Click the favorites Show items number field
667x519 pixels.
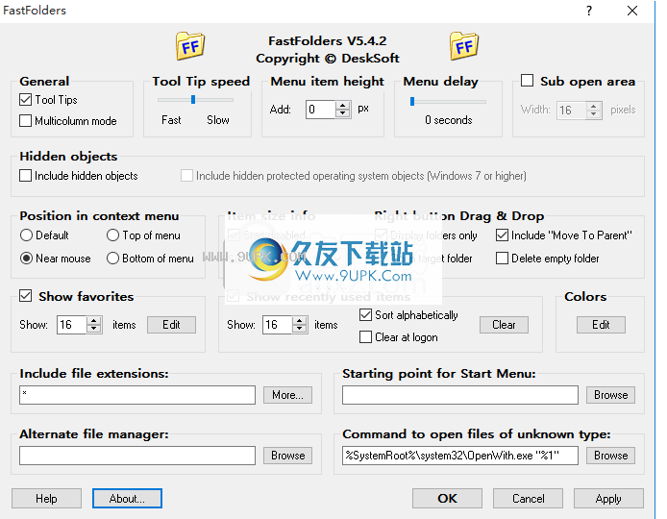tap(71, 325)
